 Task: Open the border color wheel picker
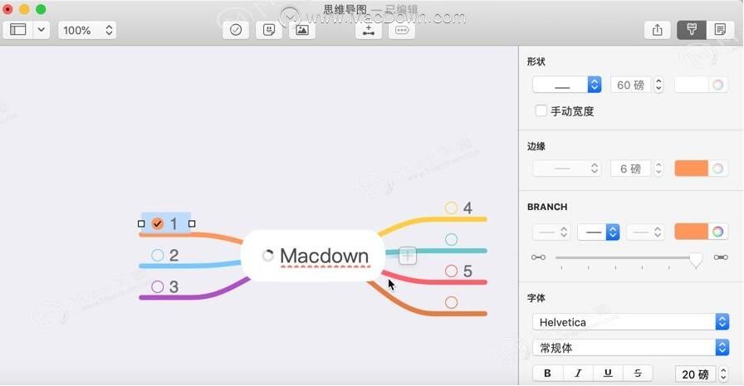[x=718, y=169]
